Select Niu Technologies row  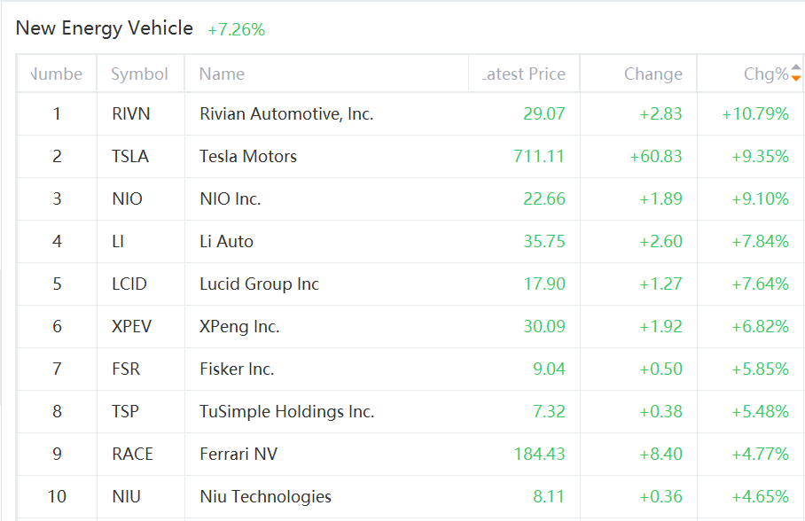click(265, 496)
